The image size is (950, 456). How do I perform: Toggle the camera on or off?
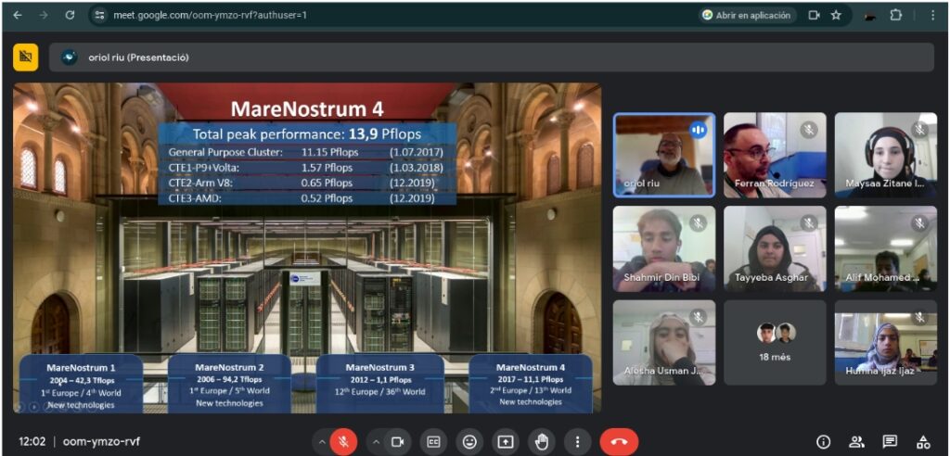click(x=398, y=442)
